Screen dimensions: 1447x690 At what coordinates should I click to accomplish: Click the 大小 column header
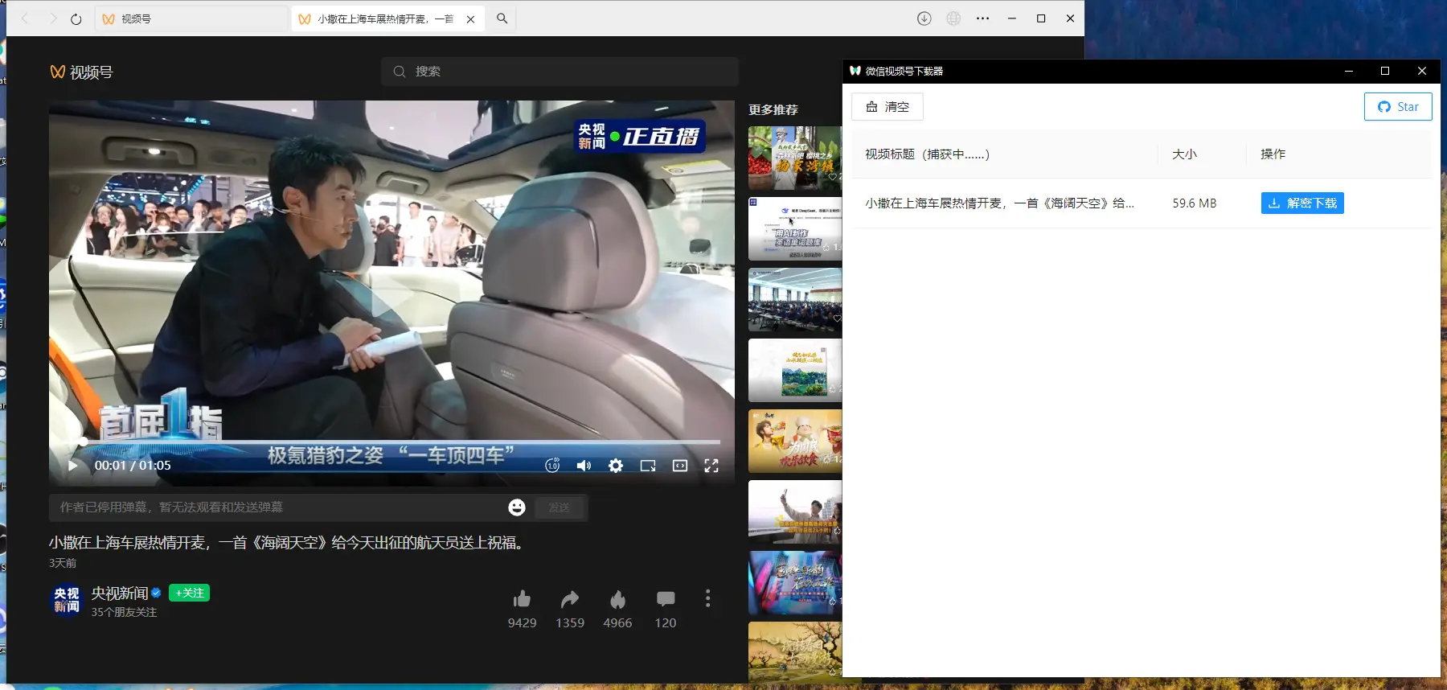(x=1184, y=154)
